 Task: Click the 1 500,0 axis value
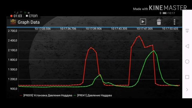[x=13, y=70]
